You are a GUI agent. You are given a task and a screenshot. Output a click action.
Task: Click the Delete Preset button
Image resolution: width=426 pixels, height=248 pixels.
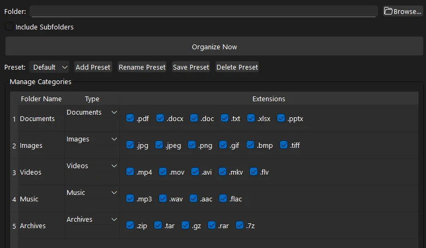coord(237,67)
